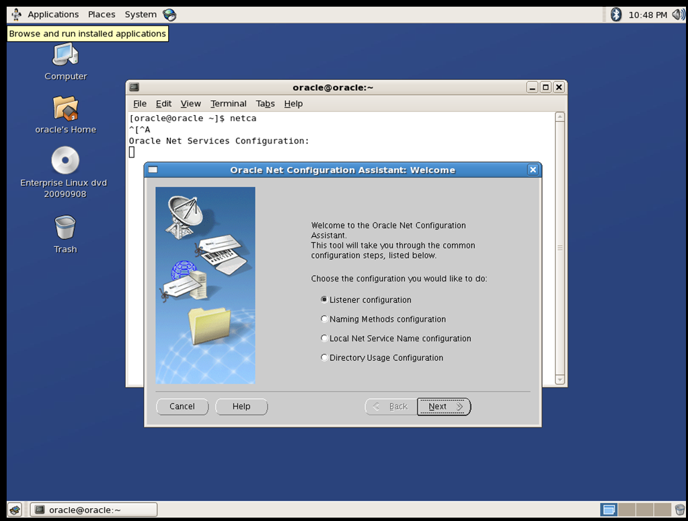Click the Net Configuration Assistant window menu icon
Viewport: 688px width, 521px height.
point(153,170)
